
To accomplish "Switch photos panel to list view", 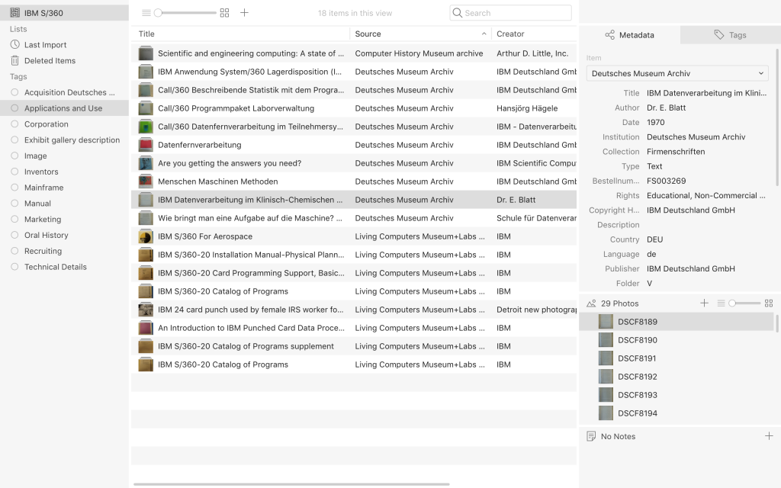I will (721, 303).
